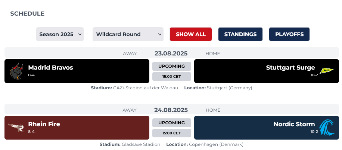The image size is (342, 150).
Task: Open the Season 2025 dropdown
Action: pos(60,34)
